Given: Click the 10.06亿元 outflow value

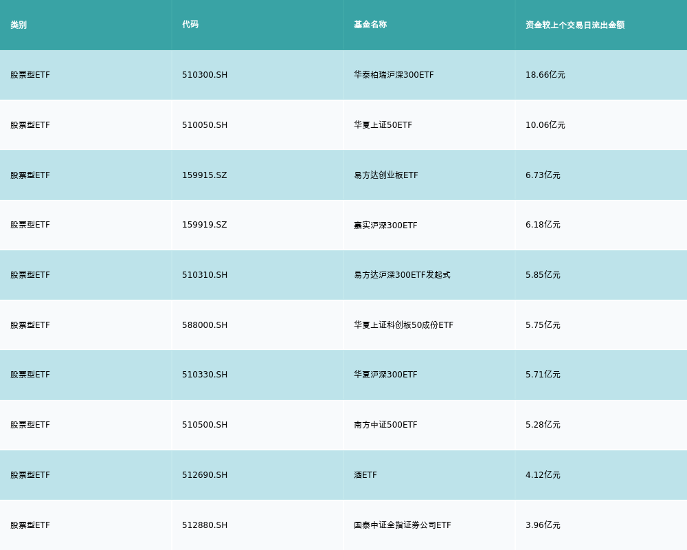Looking at the screenshot, I should point(545,125).
